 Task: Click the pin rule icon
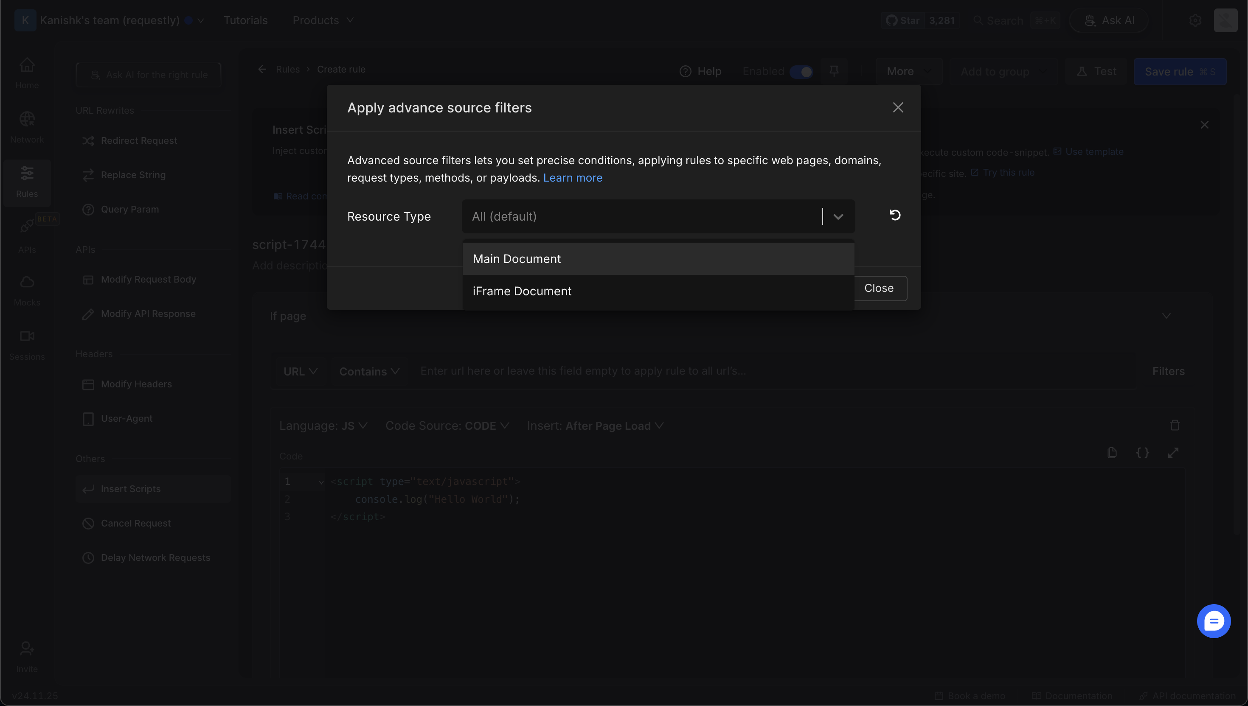(x=834, y=72)
